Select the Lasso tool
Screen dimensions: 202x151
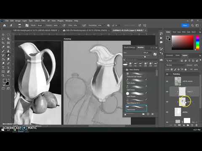3,39
